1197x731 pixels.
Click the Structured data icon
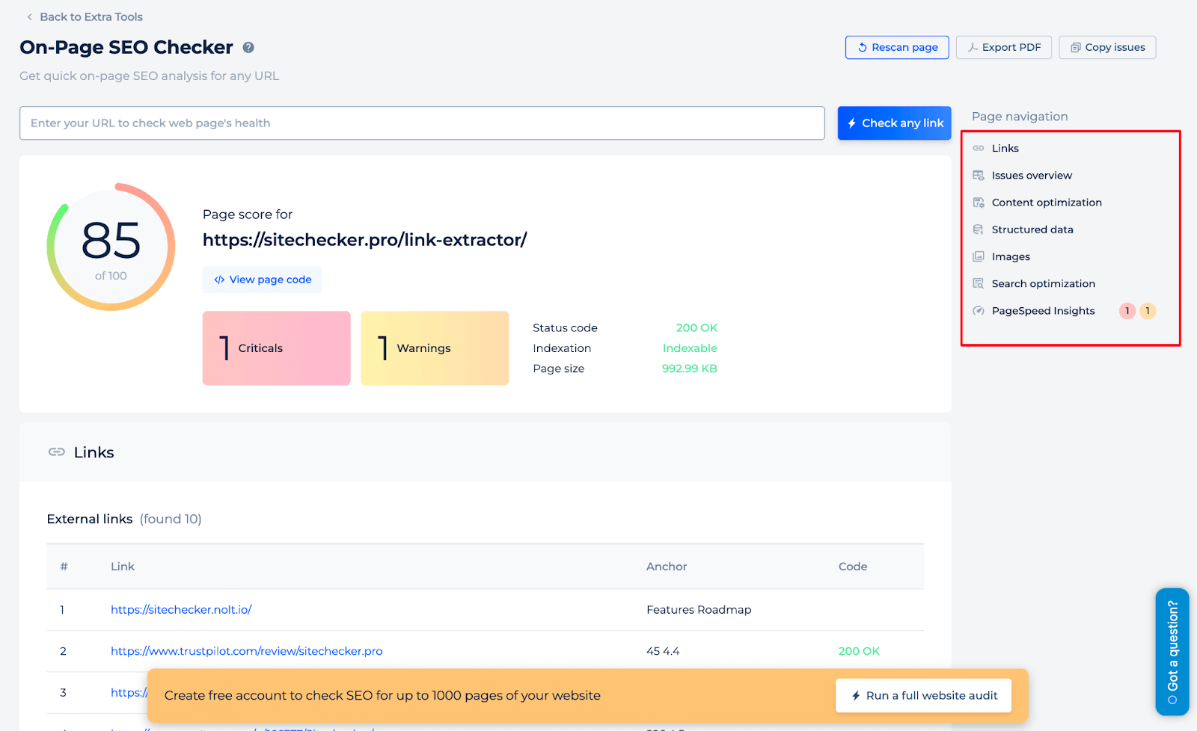(978, 229)
